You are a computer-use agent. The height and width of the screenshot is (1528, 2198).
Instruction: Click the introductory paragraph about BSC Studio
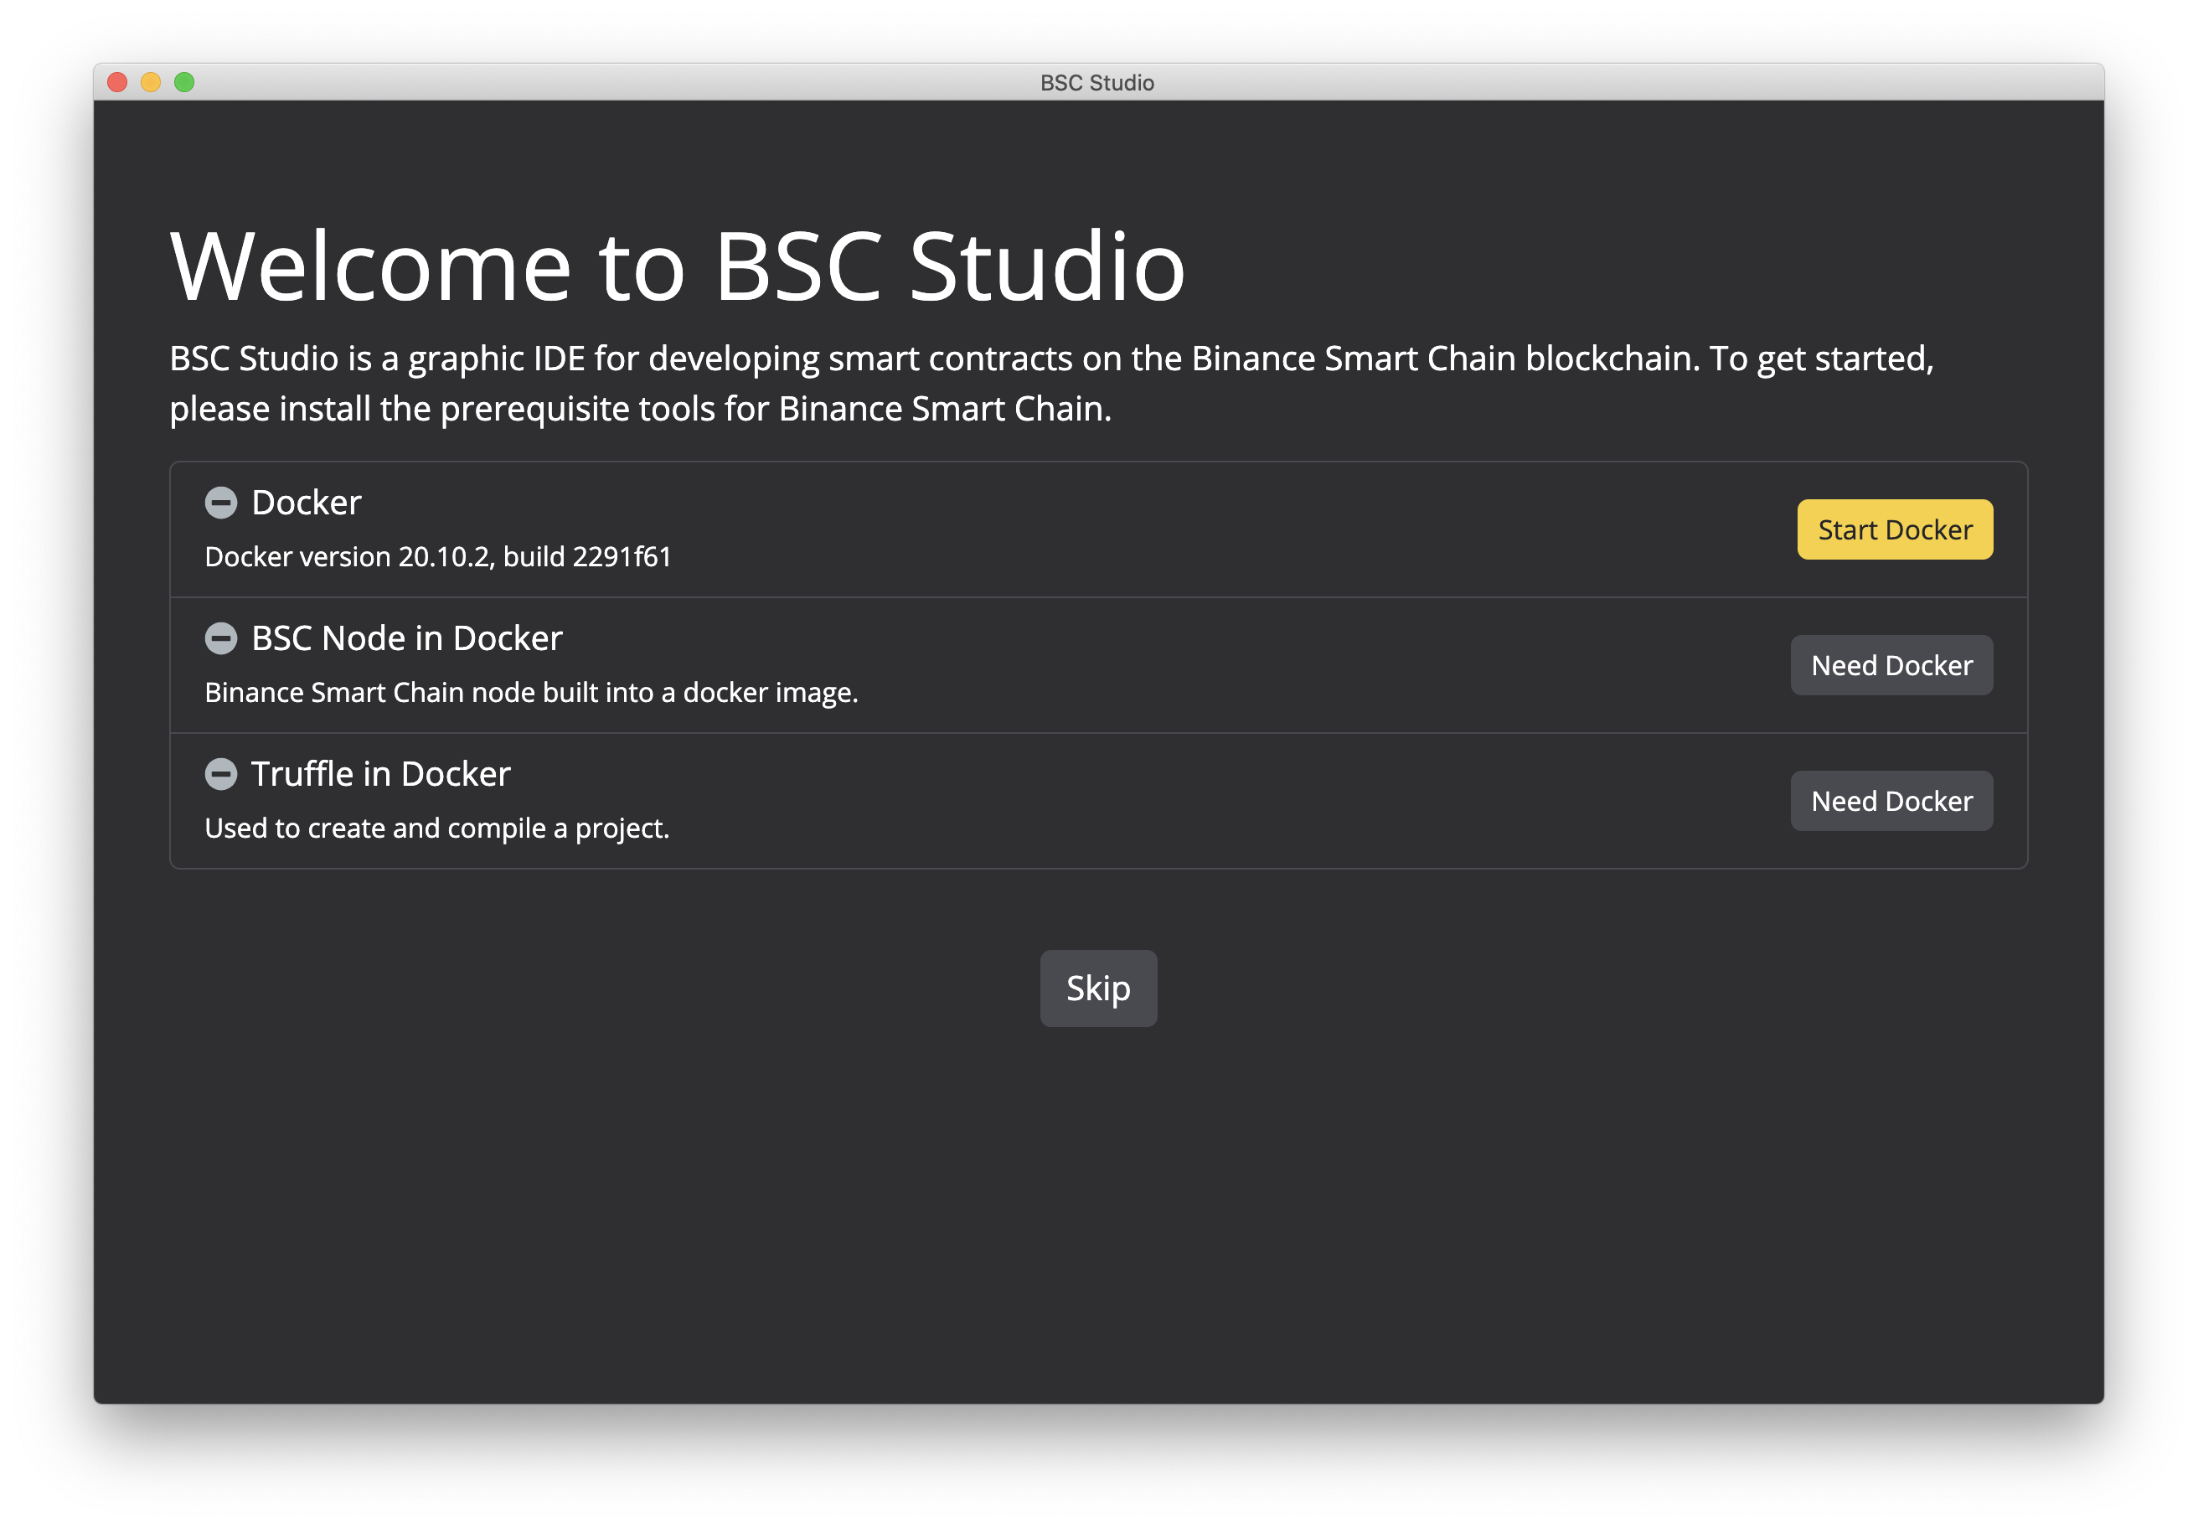(x=1051, y=383)
